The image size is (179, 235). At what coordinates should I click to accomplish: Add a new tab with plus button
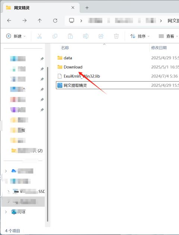87,8
